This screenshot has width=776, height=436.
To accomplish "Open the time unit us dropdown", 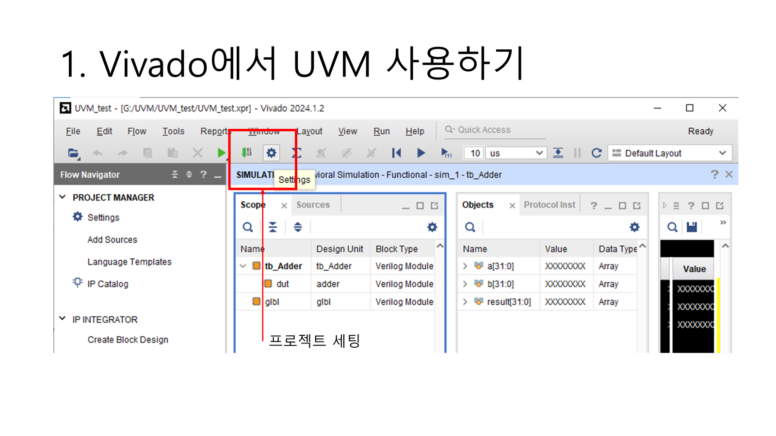I will (516, 153).
